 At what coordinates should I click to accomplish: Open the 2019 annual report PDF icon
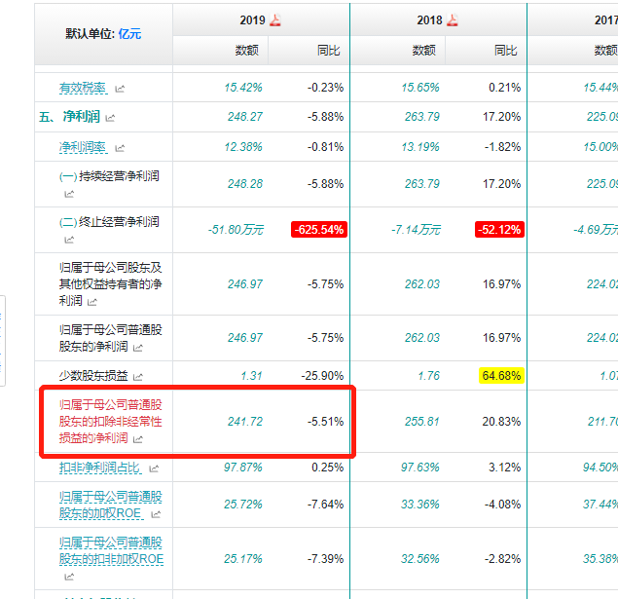(275, 20)
